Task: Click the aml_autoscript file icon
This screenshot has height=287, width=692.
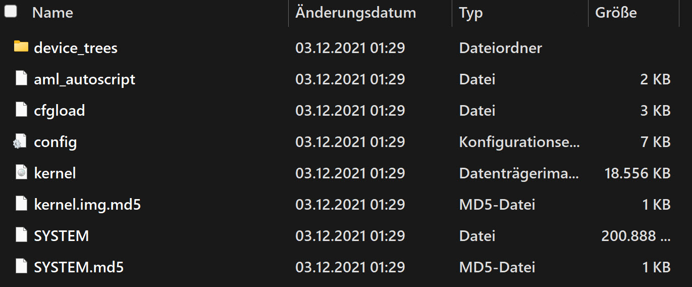Action: [x=21, y=79]
